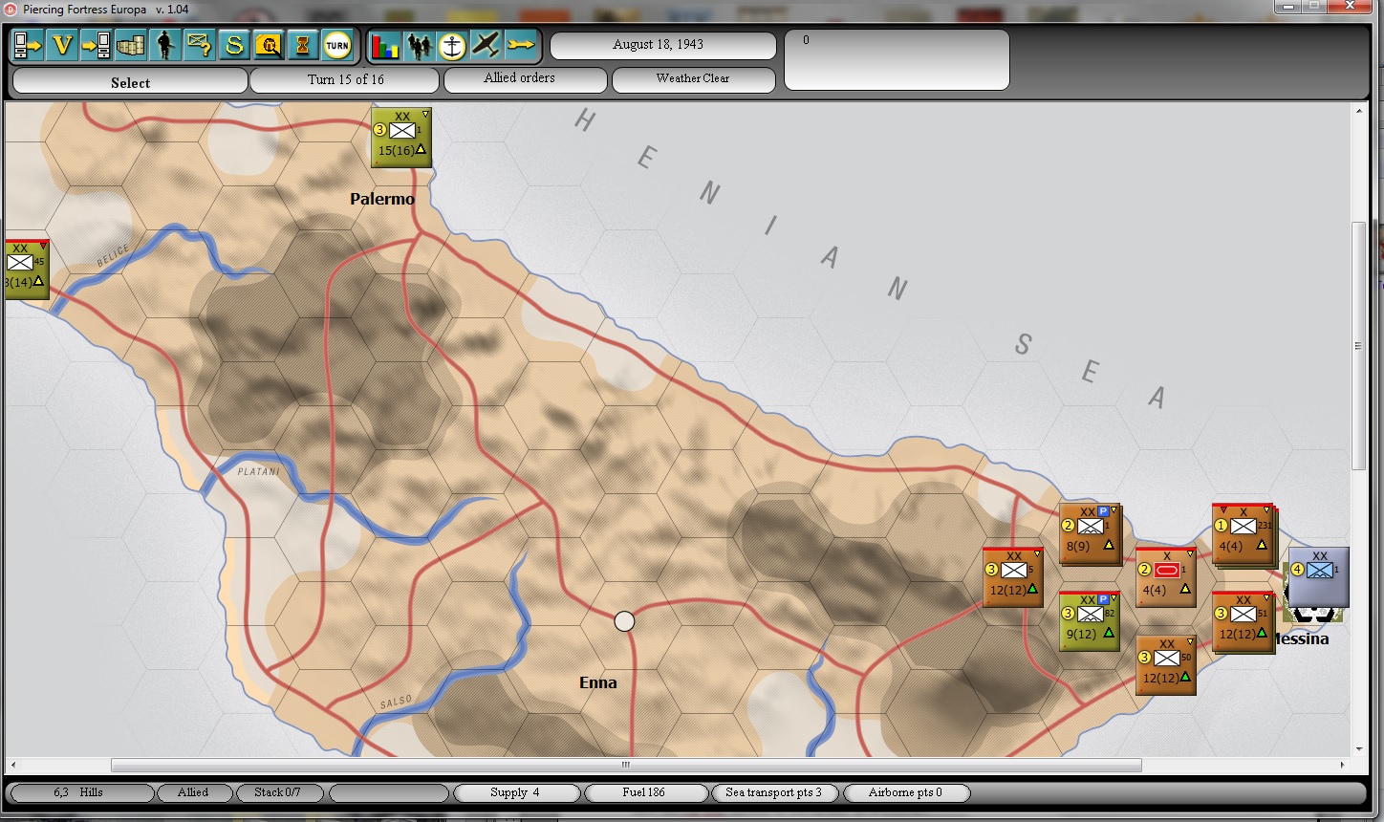Click the Turn 15 of 16 indicator
The width and height of the screenshot is (1384, 822).
click(345, 80)
